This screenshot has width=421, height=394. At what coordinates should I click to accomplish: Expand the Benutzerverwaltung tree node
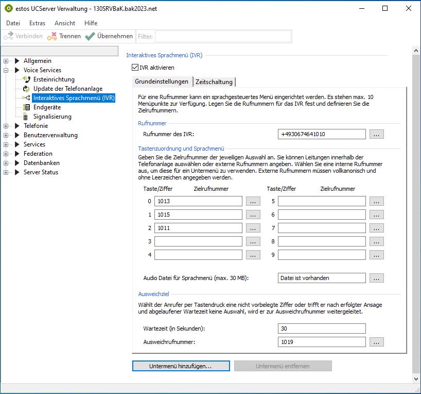coord(6,135)
